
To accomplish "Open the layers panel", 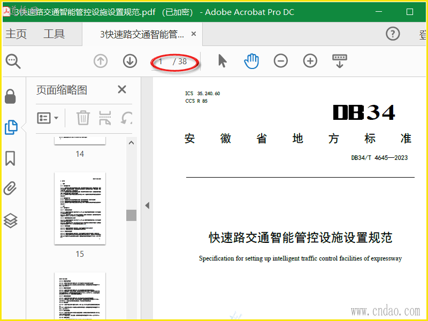I will click(x=10, y=220).
